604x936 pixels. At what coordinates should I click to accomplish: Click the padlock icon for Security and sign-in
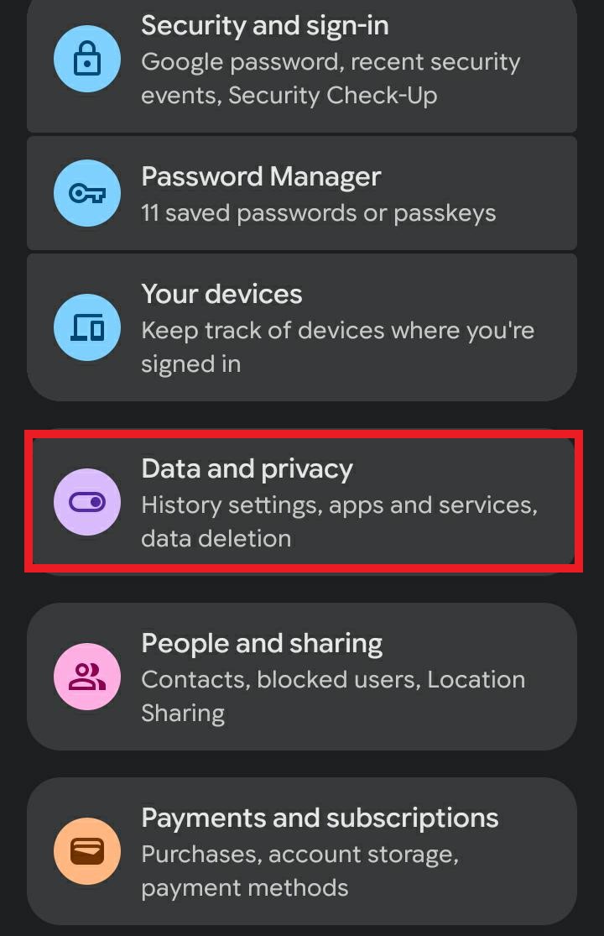tap(87, 59)
